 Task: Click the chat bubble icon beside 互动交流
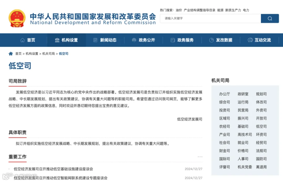(250, 40)
